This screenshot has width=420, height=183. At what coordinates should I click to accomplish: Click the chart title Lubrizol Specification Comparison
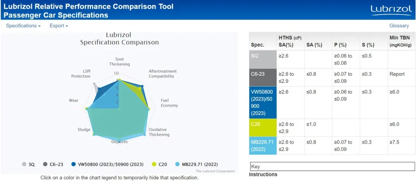[x=119, y=39]
